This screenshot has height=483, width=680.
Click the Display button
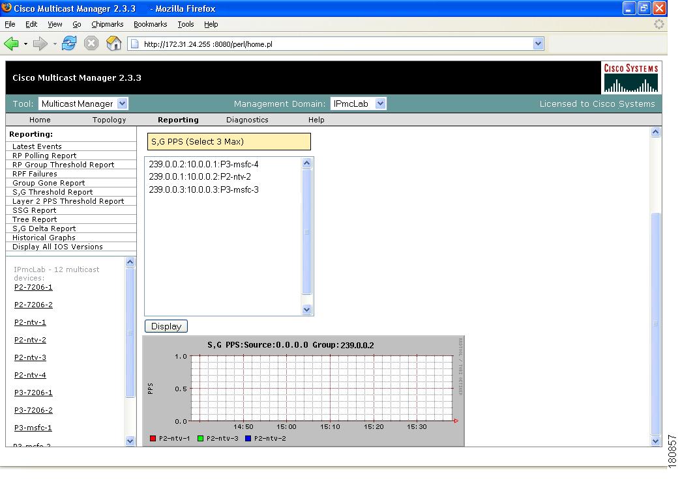pyautogui.click(x=166, y=326)
